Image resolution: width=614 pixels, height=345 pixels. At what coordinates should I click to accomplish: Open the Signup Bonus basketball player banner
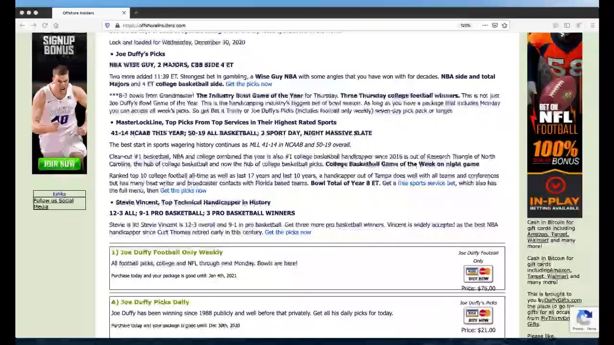pos(59,103)
